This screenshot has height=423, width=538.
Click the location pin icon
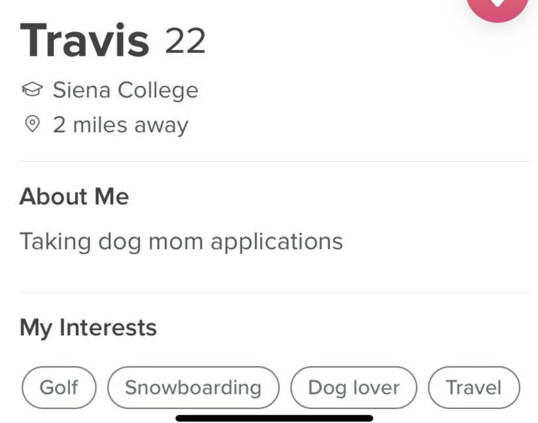click(33, 124)
